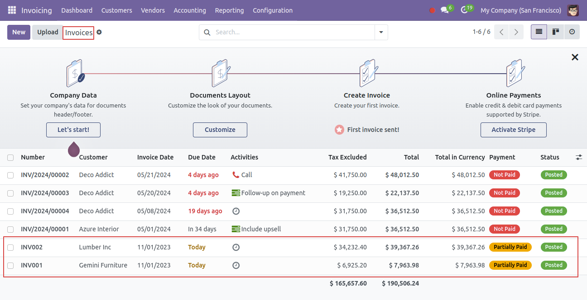587x300 pixels.
Task: Select checkbox for INV/2024/00003
Action: (10, 193)
